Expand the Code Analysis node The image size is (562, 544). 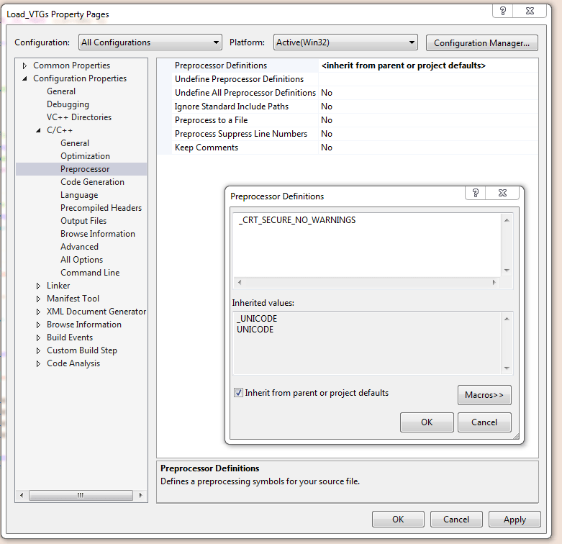coord(38,363)
